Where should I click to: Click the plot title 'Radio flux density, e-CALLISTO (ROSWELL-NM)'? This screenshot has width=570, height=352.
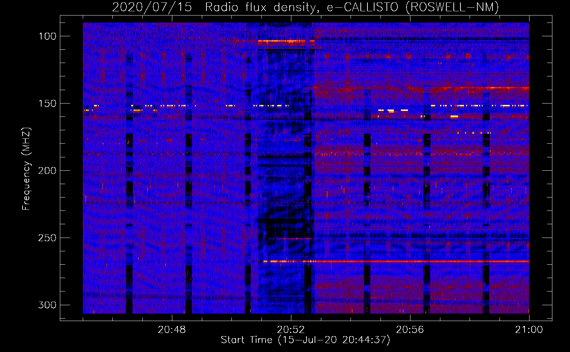352,7
